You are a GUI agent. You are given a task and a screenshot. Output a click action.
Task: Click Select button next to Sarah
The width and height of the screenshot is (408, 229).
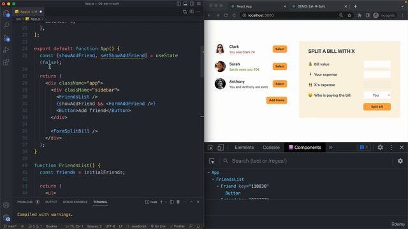(280, 66)
